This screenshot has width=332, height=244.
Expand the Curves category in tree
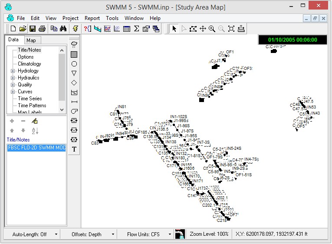coord(13,92)
